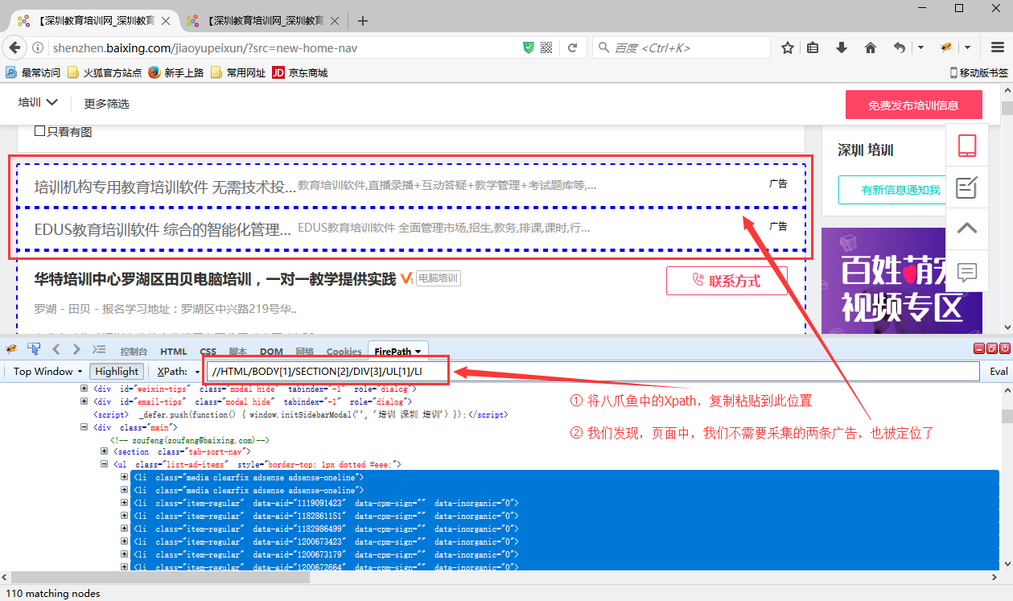Screen dimensions: 1013x601
Task: Click the undo curved arrow toolbar icon
Action: (900, 47)
